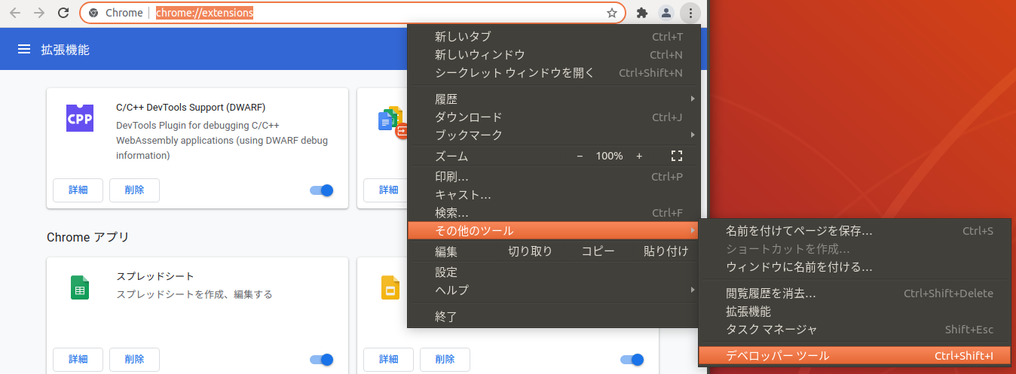
Task: Select キャスト... menu item
Action: (x=554, y=195)
